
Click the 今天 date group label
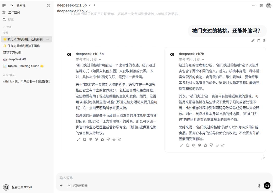click(5, 33)
